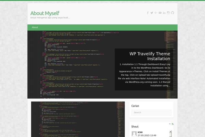Open the Google Plus social icon
This screenshot has width=205, height=137.
(x=156, y=13)
